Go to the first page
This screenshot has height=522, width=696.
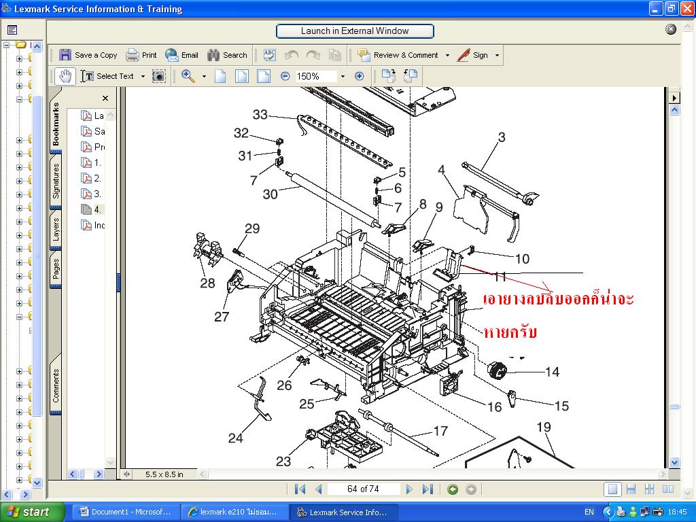(300, 489)
